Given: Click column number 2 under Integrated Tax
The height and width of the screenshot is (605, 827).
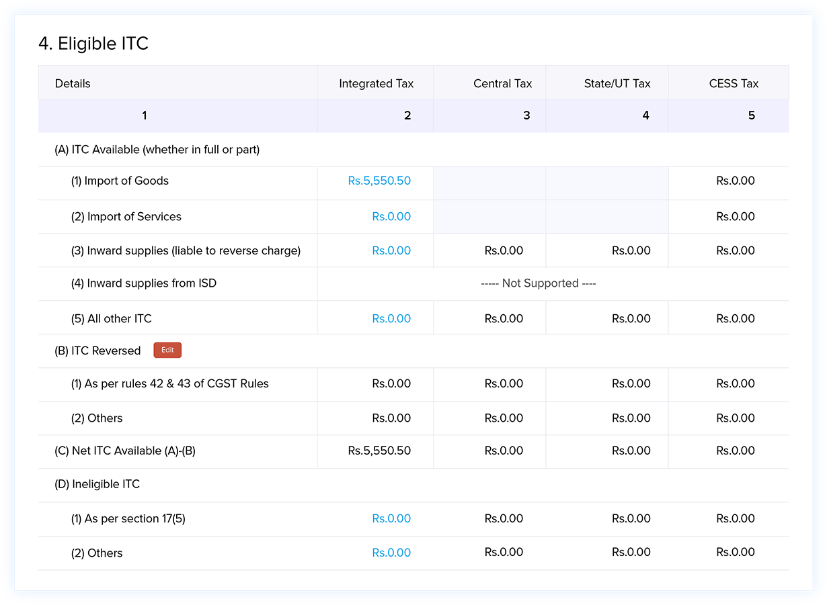Looking at the screenshot, I should pyautogui.click(x=407, y=115).
